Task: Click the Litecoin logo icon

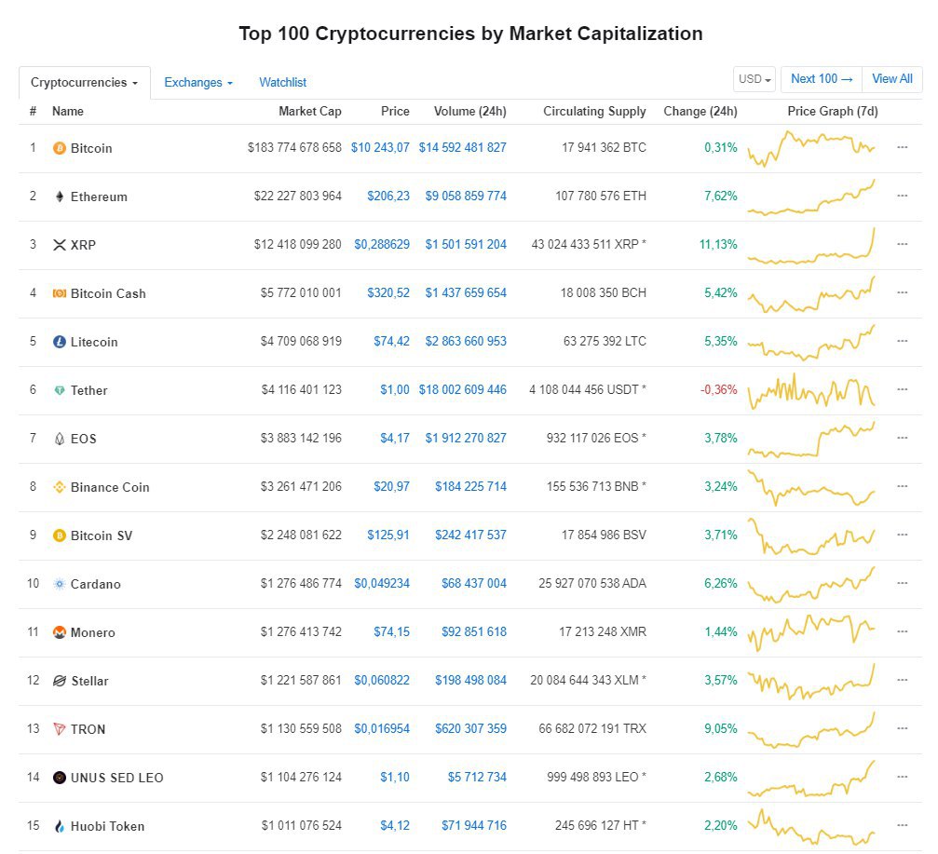Action: tap(60, 342)
